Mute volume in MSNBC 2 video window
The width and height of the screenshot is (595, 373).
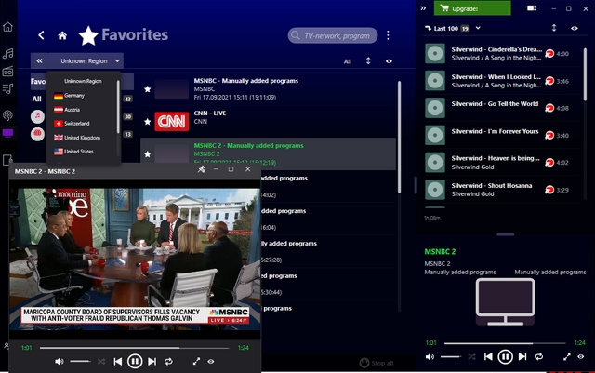[x=59, y=362]
